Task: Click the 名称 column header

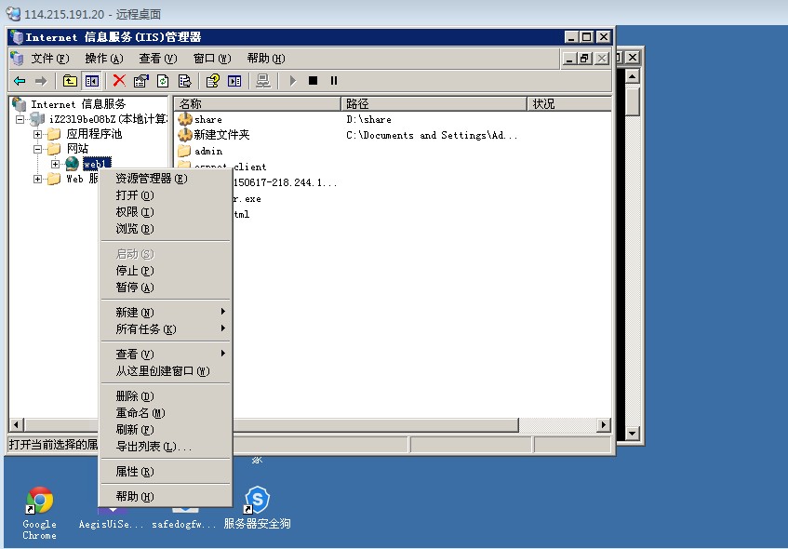Action: (x=257, y=104)
